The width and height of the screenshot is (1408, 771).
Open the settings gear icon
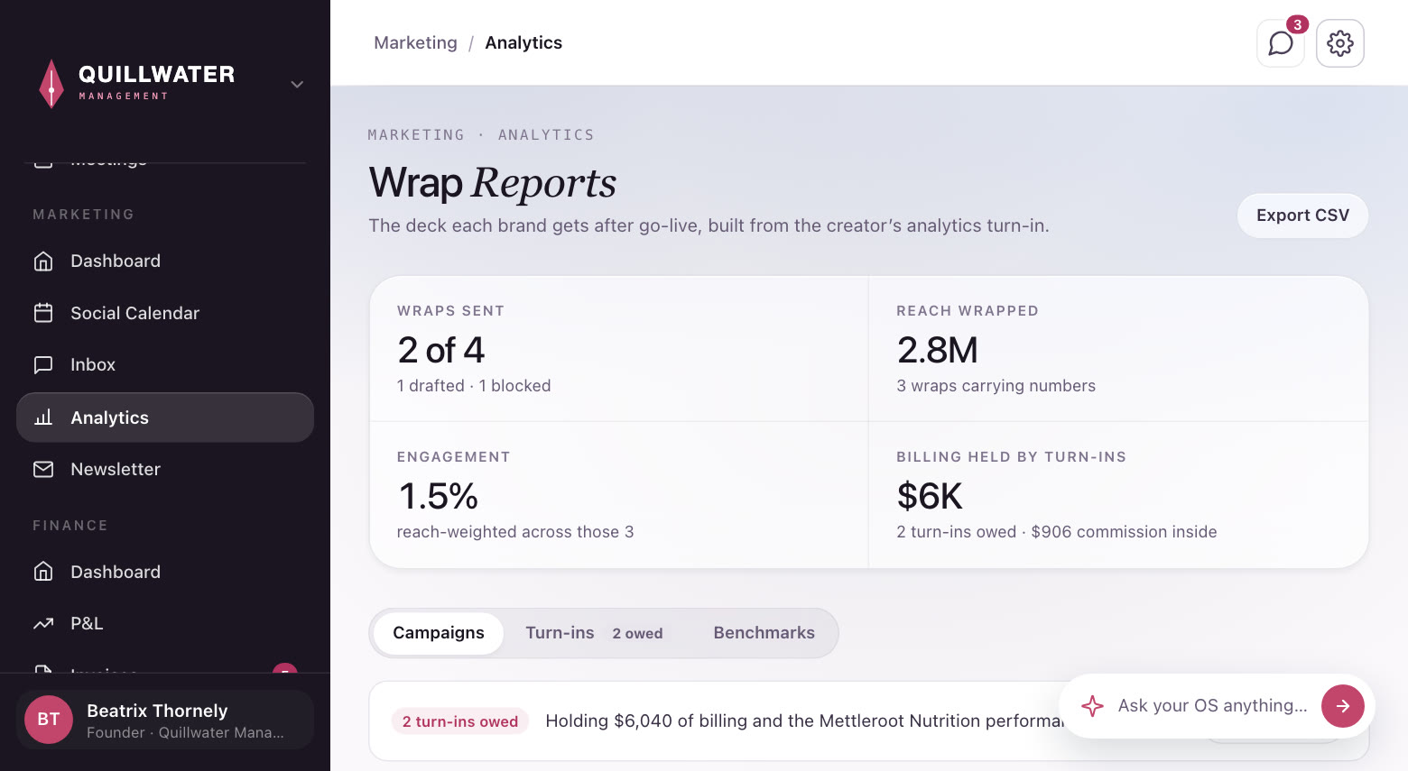pos(1340,43)
